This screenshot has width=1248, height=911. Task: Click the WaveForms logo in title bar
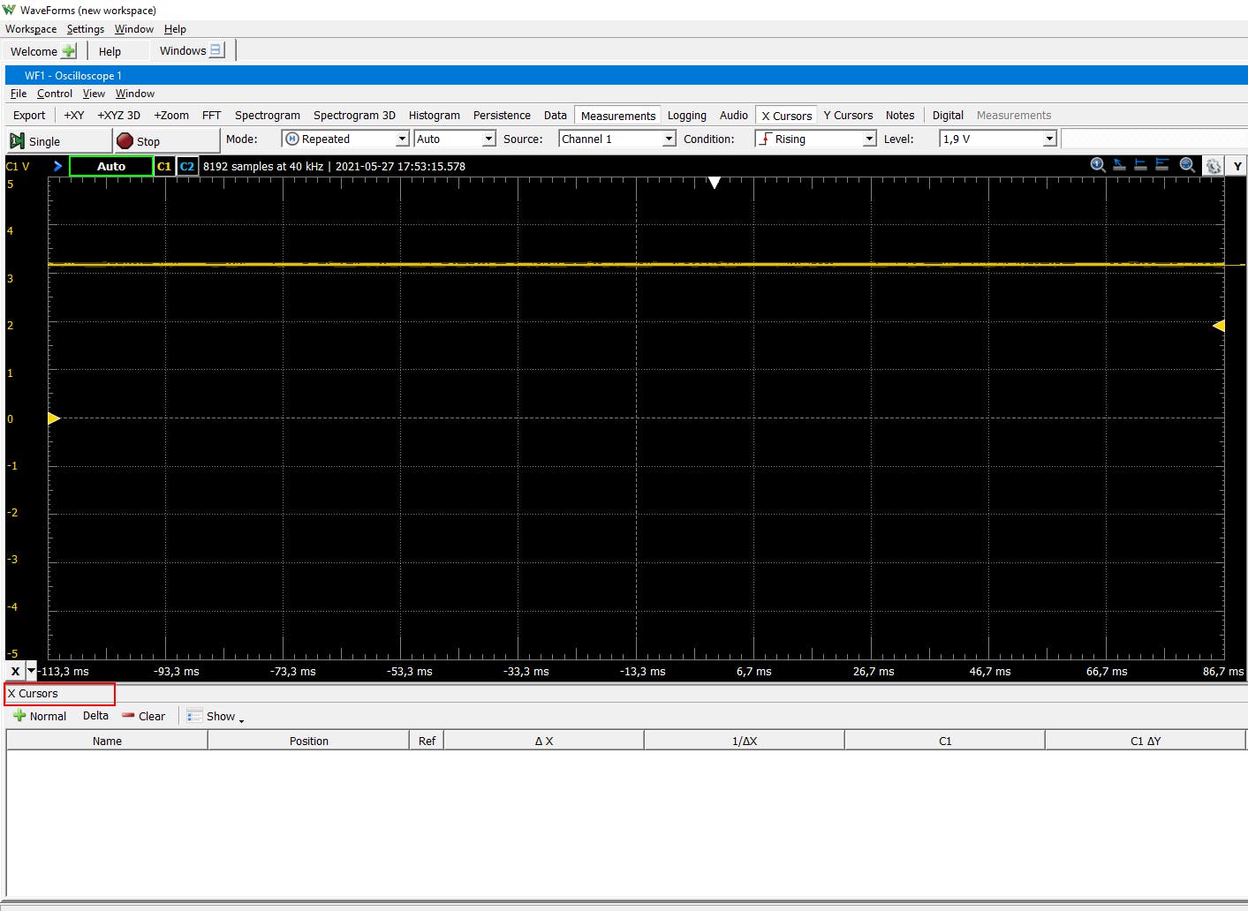coord(9,10)
